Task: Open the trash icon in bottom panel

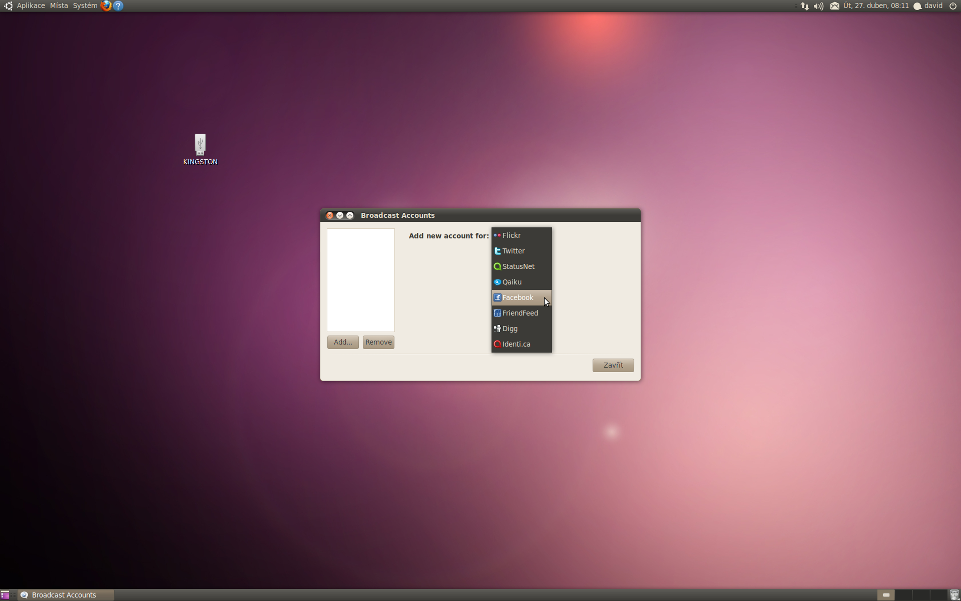Action: [954, 595]
